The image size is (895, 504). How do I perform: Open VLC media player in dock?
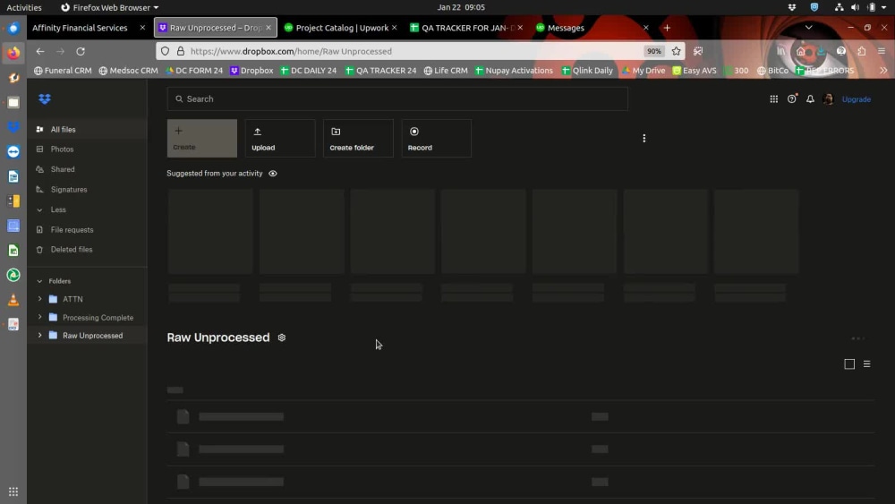(x=13, y=300)
